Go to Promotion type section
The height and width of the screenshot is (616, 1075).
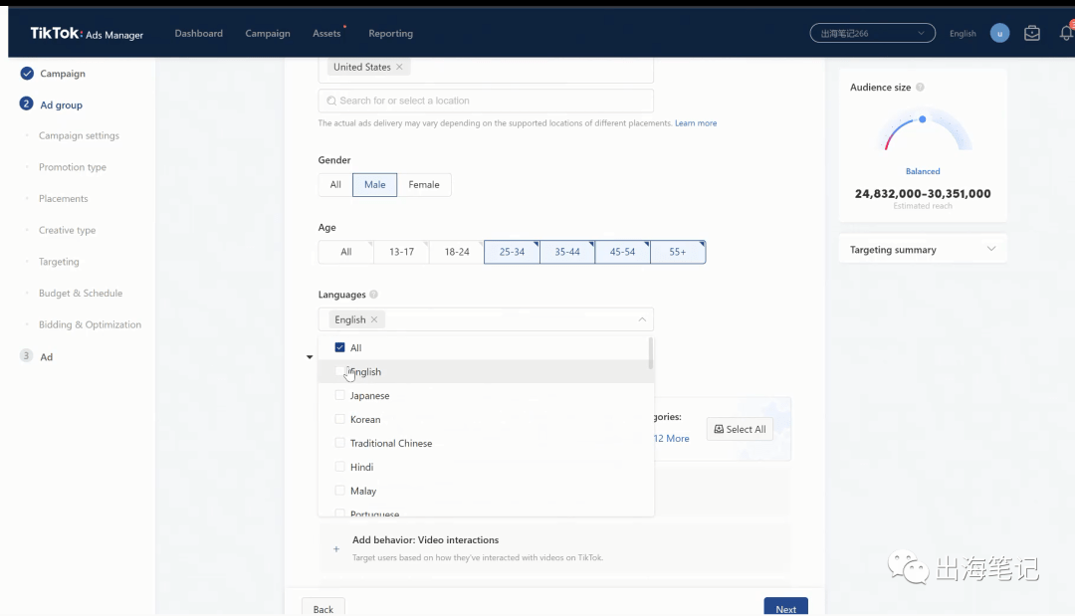(73, 167)
